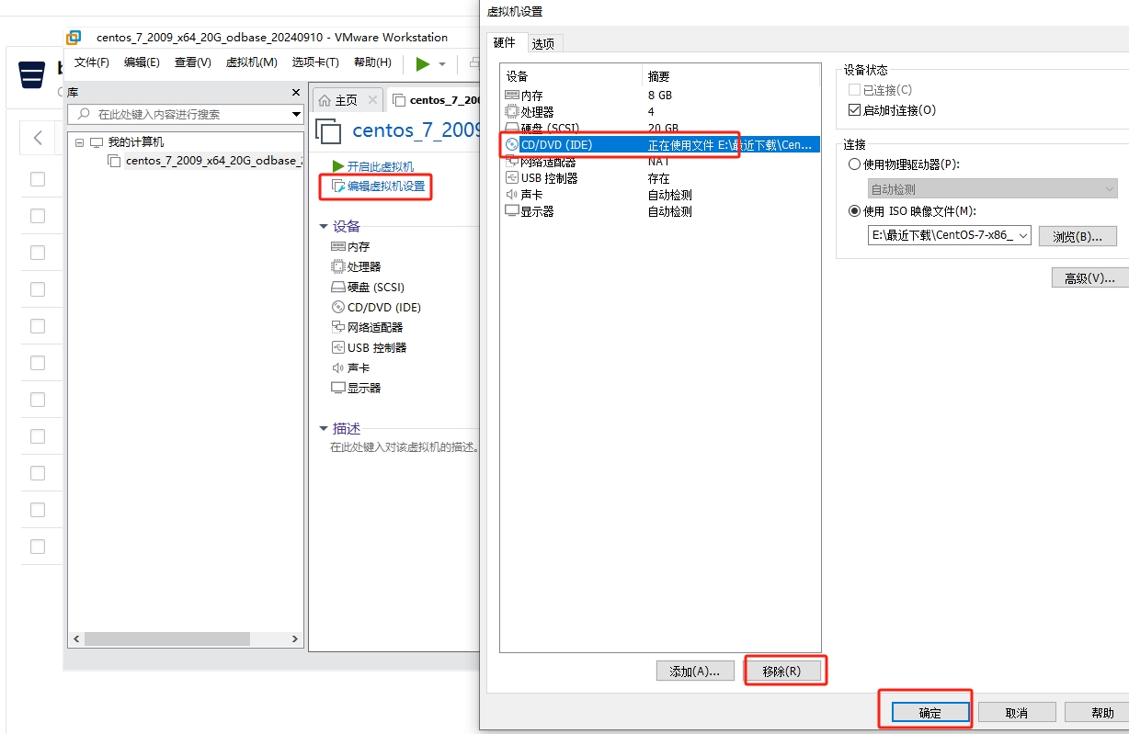Collapse the 我的计算机 tree node
Screen dimensions: 1129x734
tap(80, 142)
